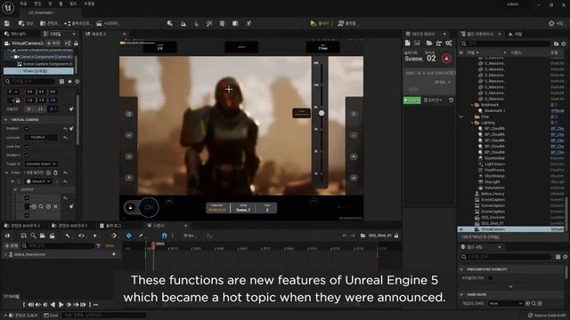The width and height of the screenshot is (570, 320).
Task: Save the current level with the save icon
Action: click(7, 23)
